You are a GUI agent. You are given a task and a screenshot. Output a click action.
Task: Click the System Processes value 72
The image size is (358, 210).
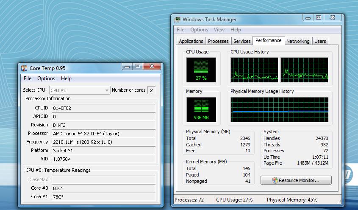pos(325,151)
